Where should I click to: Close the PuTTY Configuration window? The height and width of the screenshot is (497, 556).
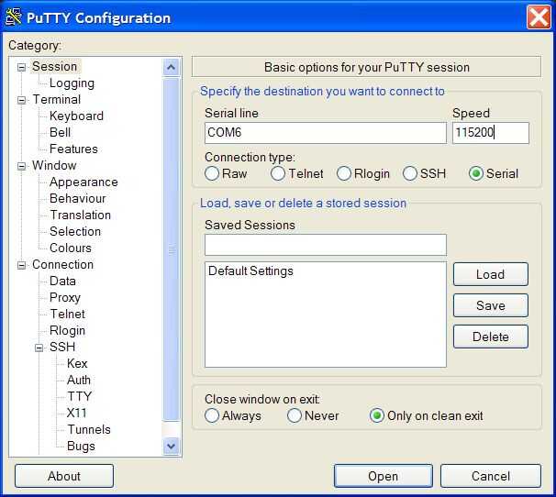pyautogui.click(x=539, y=17)
